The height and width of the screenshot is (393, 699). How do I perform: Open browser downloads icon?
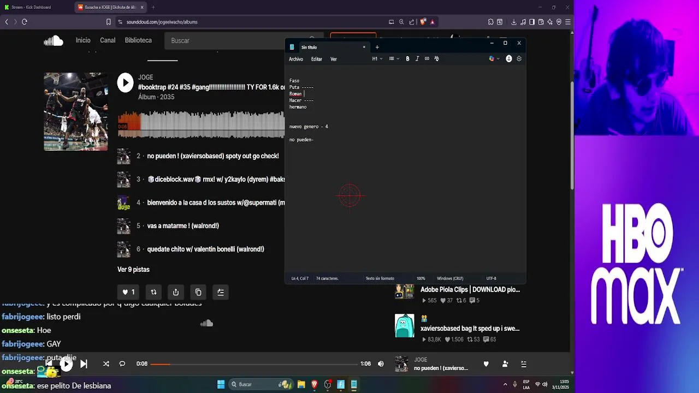(x=514, y=22)
